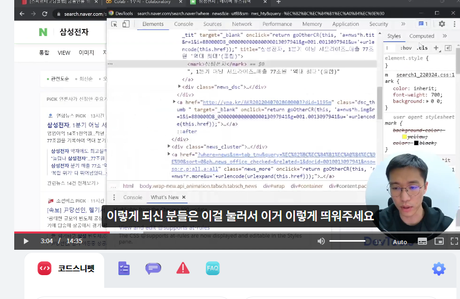Select the inspect element picker icon
The width and height of the screenshot is (460, 299).
(114, 24)
